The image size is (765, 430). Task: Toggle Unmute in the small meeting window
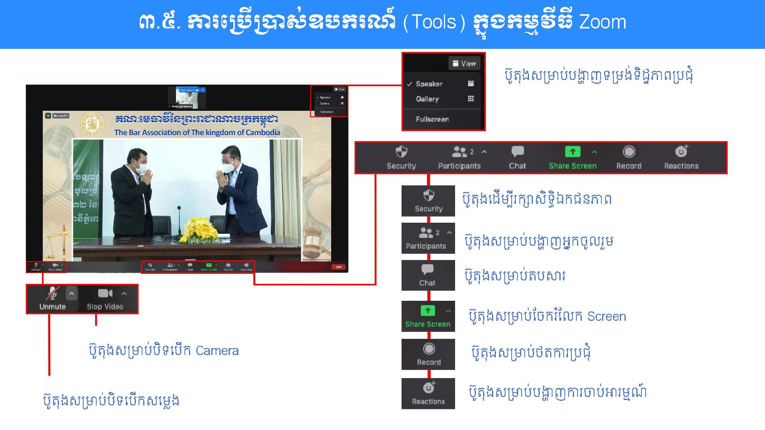click(x=36, y=267)
